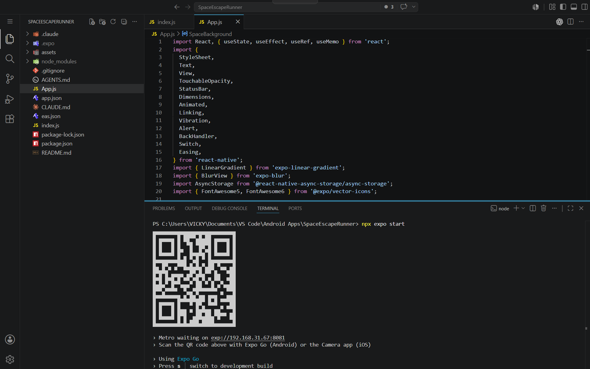Image resolution: width=590 pixels, height=369 pixels.
Task: Open the Explorer view in the activity bar
Action: 10,39
